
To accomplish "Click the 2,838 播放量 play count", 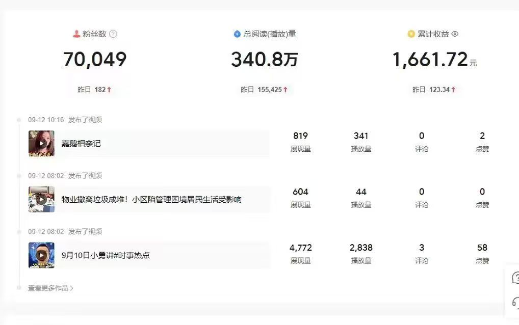I will [361, 248].
